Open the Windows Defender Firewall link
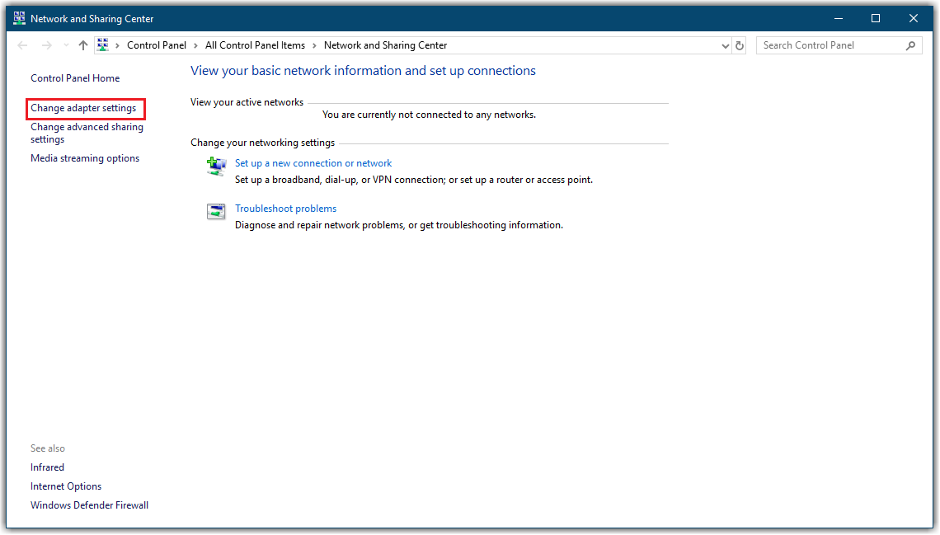 [89, 505]
